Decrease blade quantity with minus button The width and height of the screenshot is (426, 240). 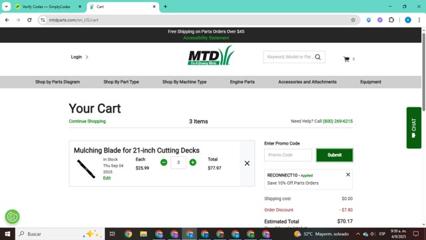164,163
